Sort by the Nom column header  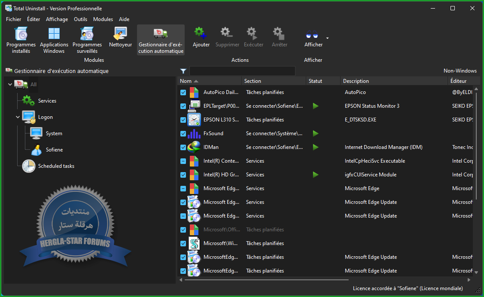pos(209,81)
